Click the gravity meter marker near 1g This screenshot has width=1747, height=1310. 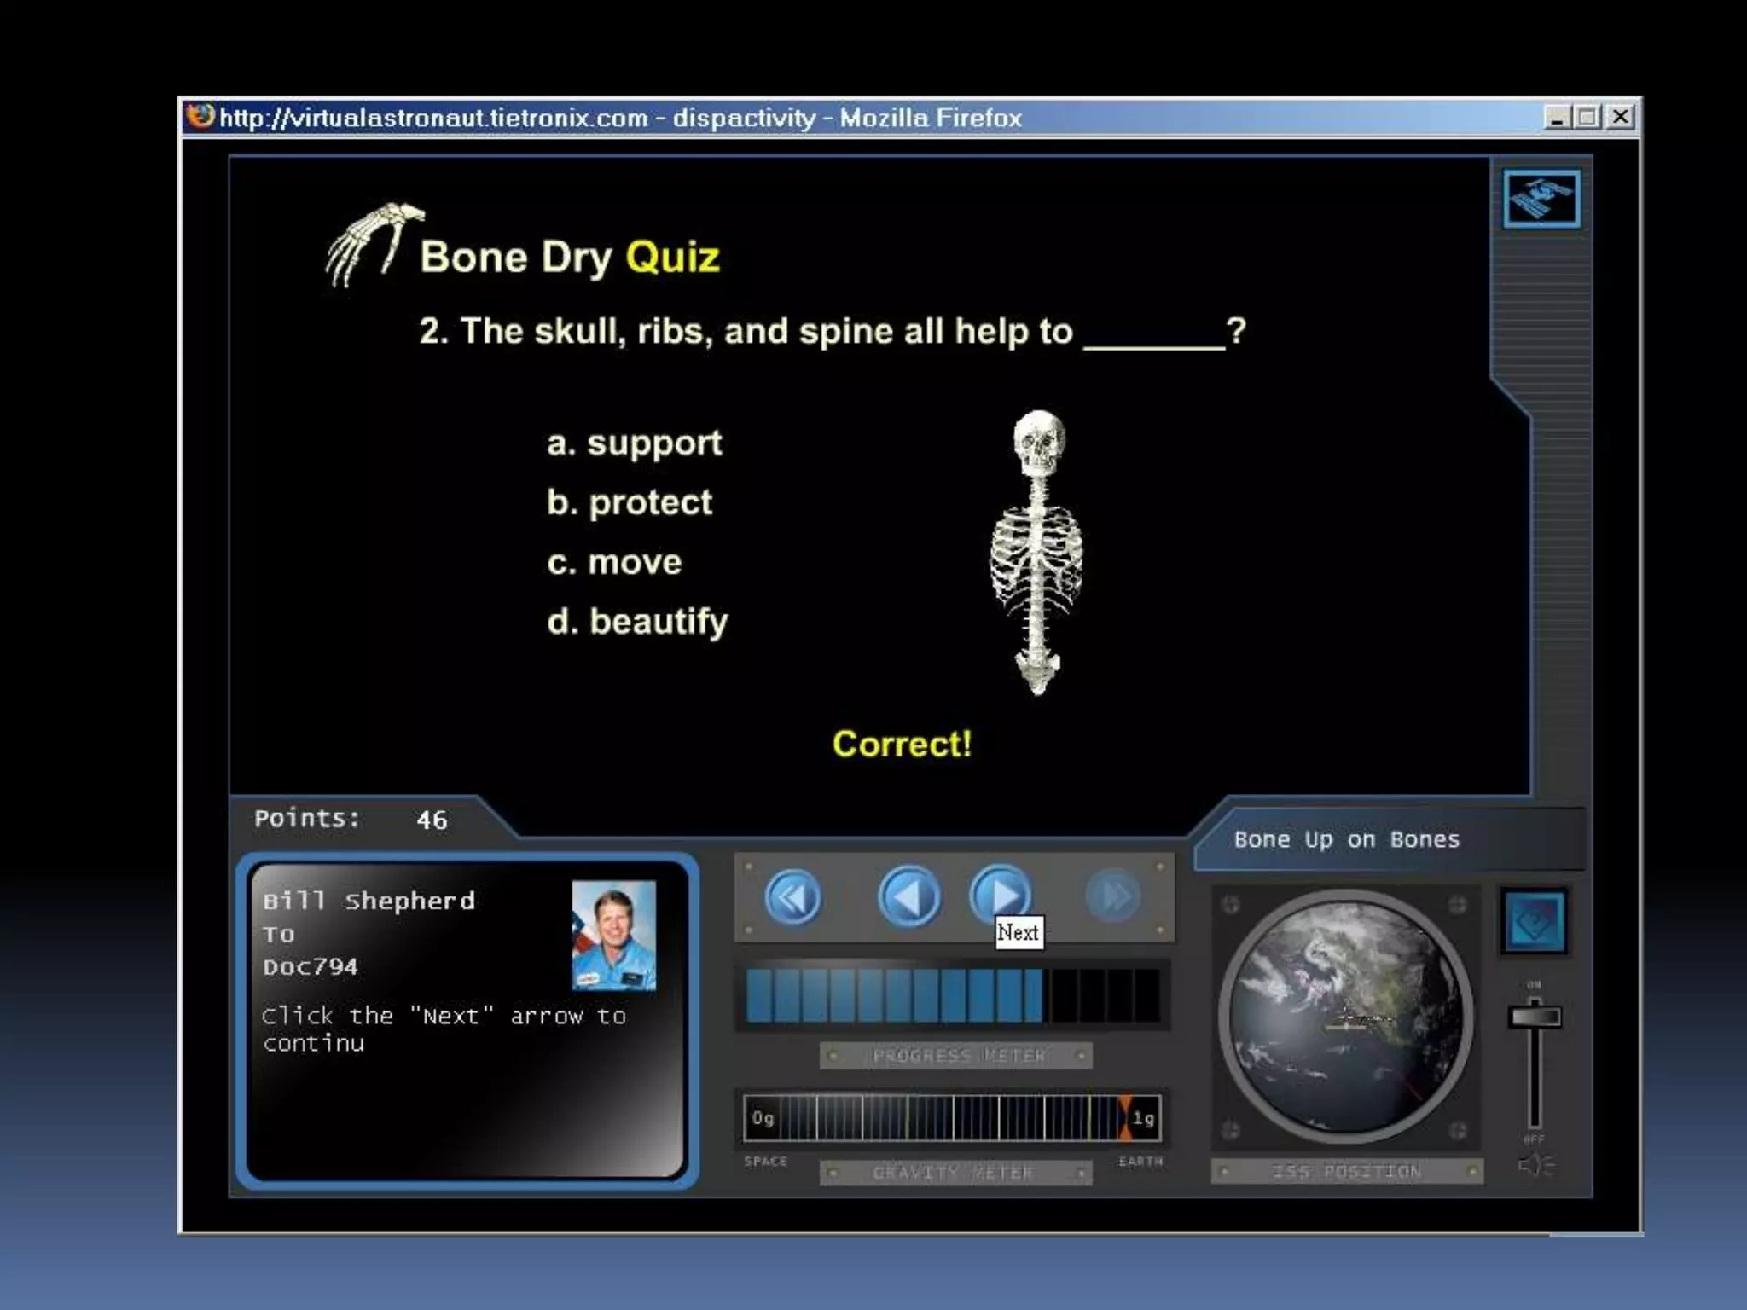pos(1125,1118)
